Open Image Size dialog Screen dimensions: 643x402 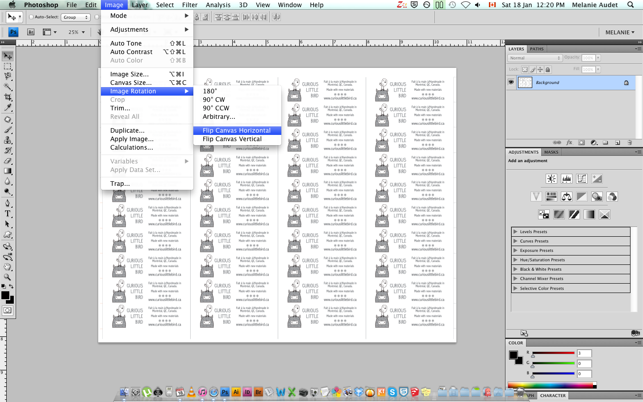(x=147, y=74)
